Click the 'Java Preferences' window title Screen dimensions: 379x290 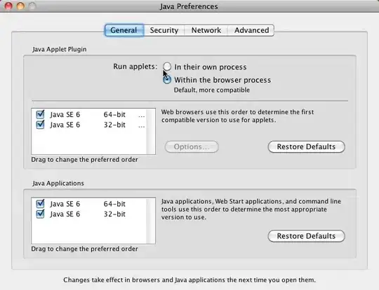(x=189, y=6)
